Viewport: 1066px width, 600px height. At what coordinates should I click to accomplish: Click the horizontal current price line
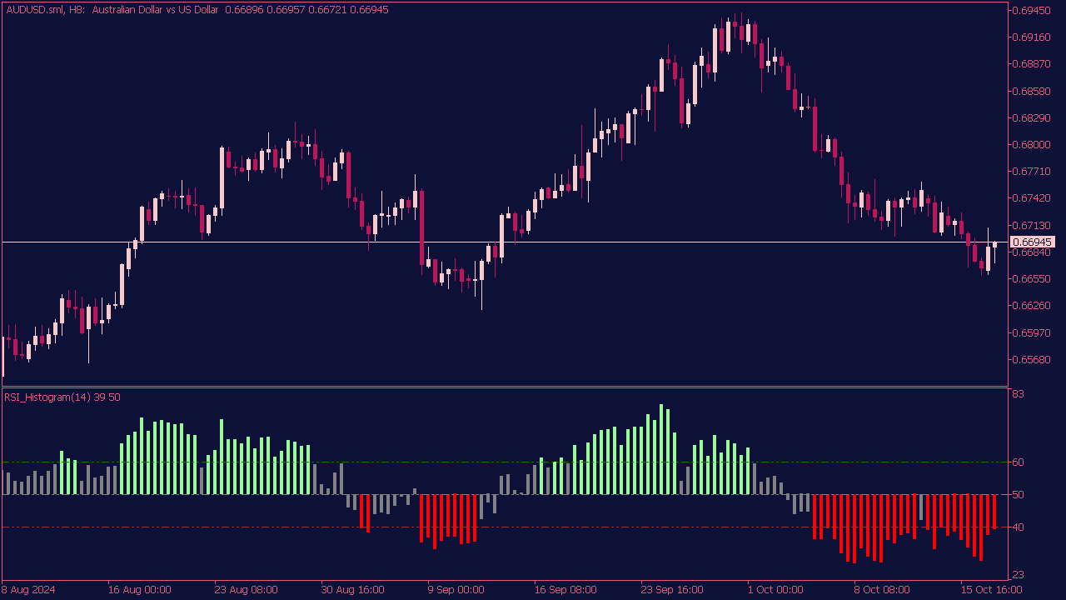coord(505,242)
